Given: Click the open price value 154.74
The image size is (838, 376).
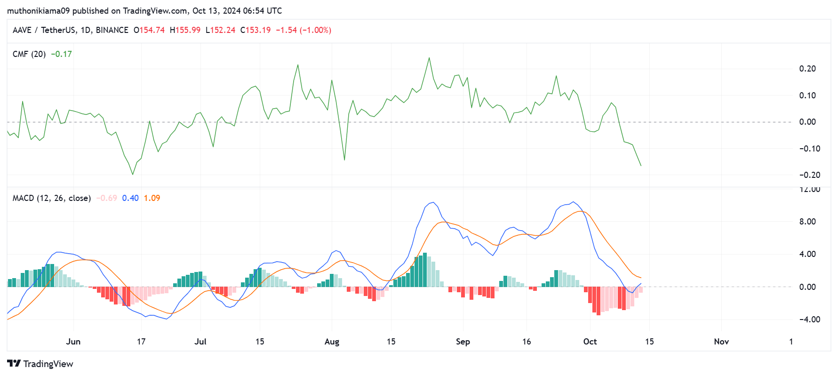Looking at the screenshot, I should tap(152, 30).
